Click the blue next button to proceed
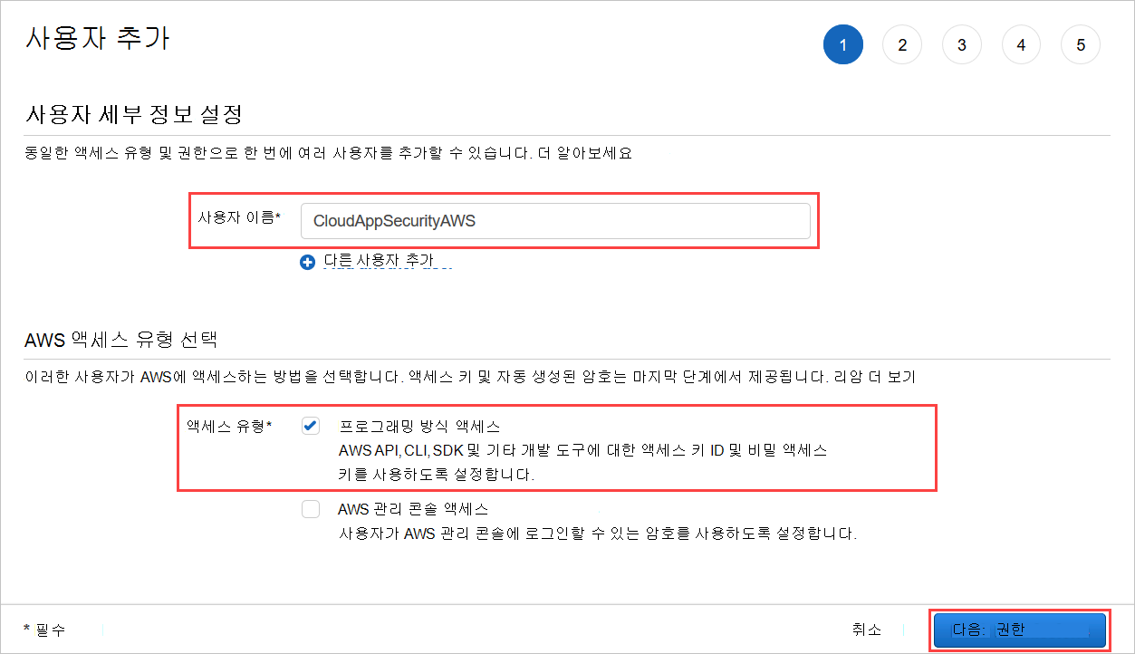Screen dimensions: 1135x654 click(1019, 630)
